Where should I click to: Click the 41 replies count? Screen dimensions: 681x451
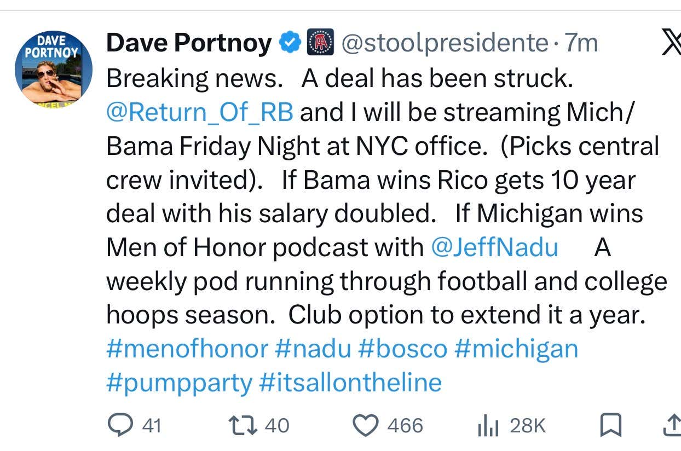pos(151,424)
